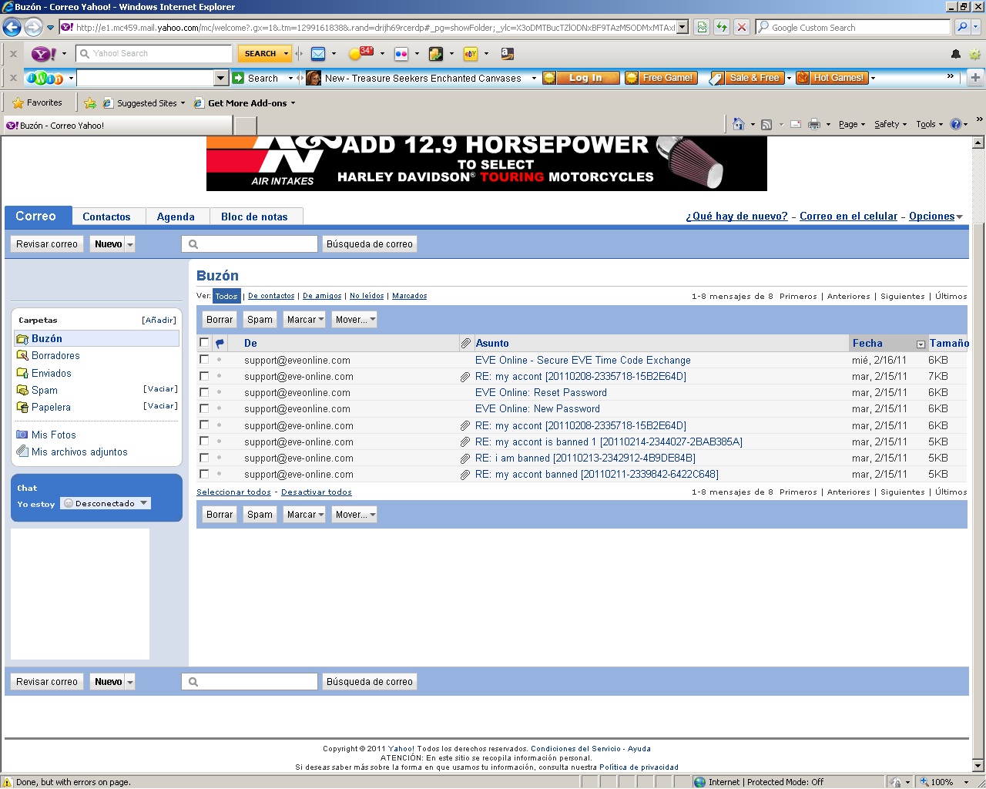This screenshot has height=789, width=986.
Task: Click the Compatibility View icon
Action: (x=702, y=27)
